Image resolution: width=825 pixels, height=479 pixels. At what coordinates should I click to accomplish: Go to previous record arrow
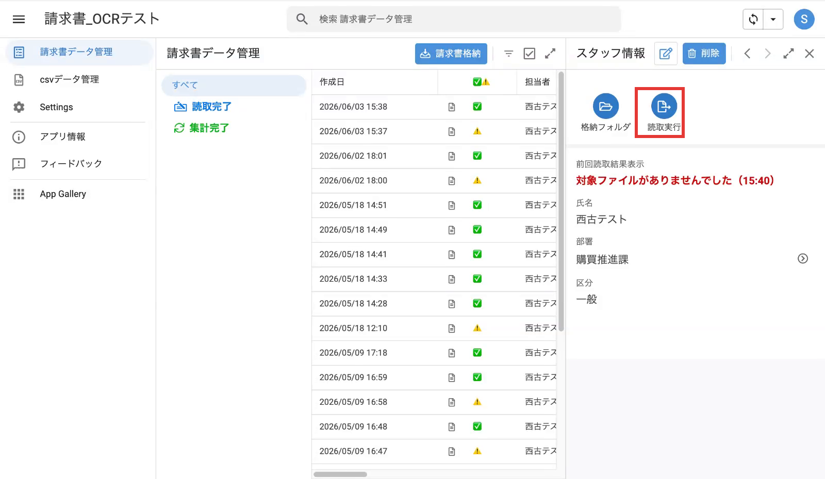tap(747, 54)
